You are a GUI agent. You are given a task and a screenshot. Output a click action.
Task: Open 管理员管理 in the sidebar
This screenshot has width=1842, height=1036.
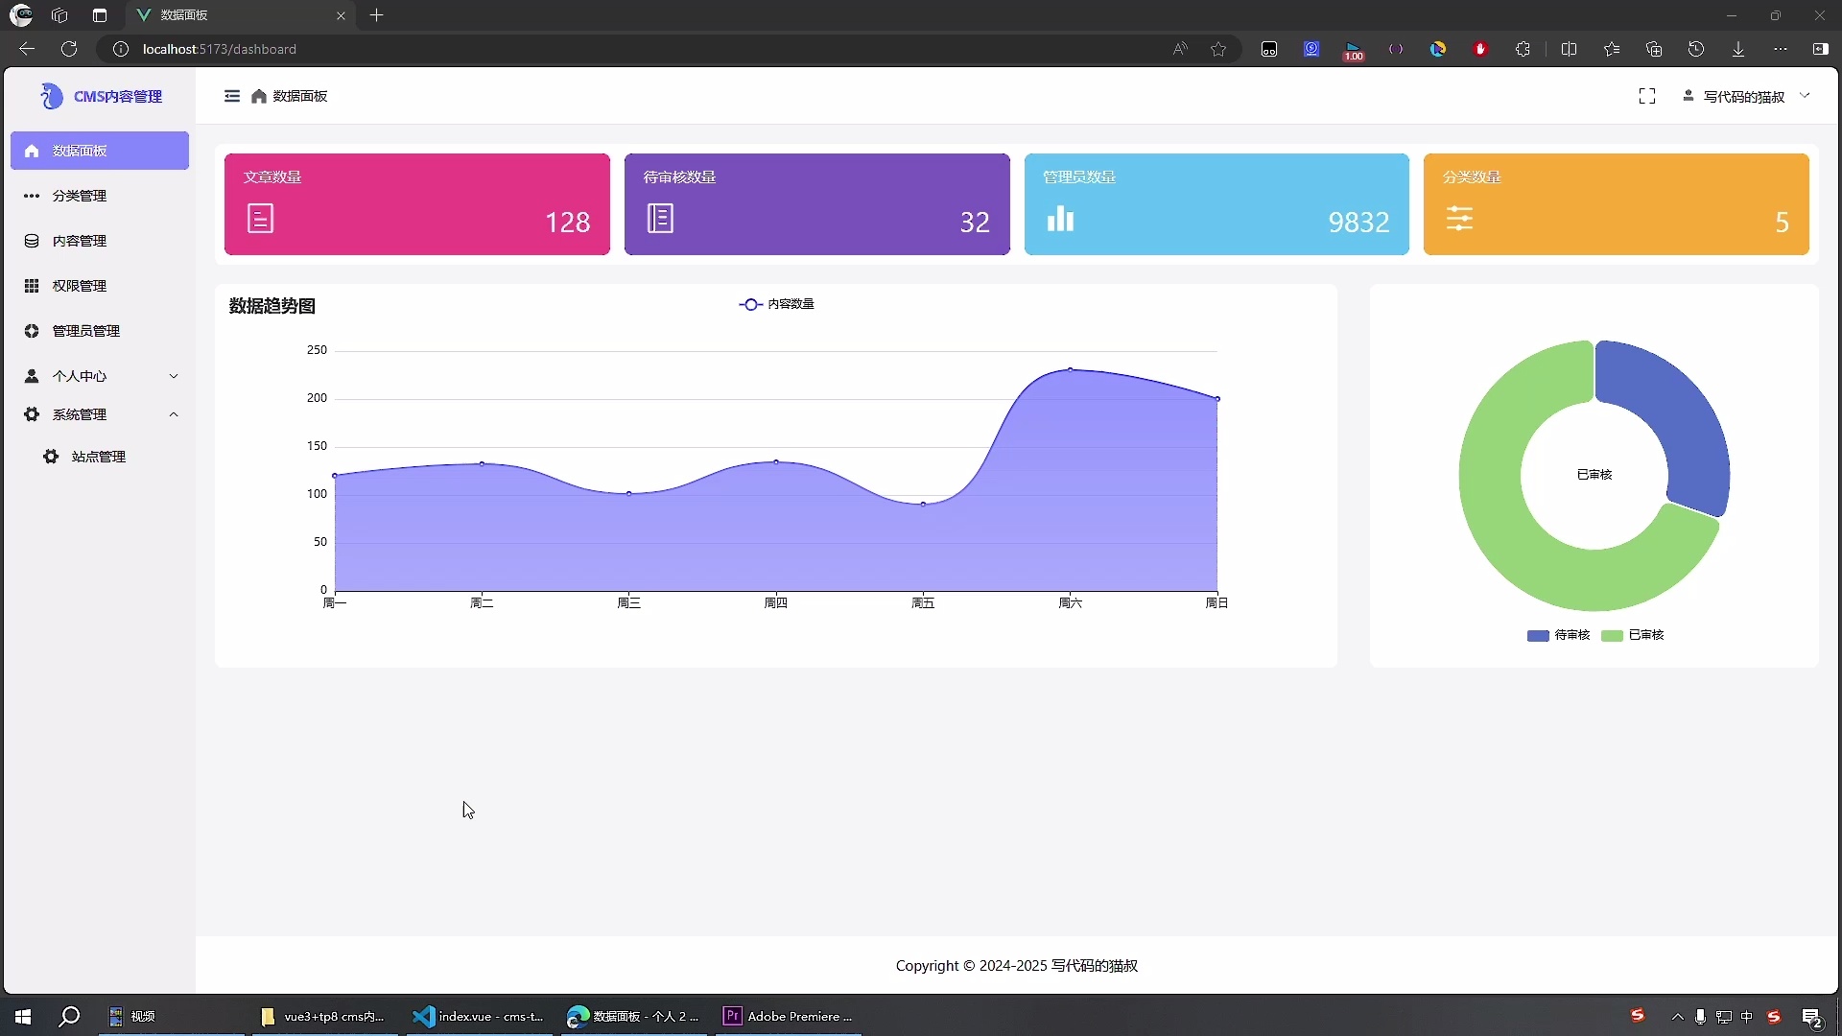click(100, 331)
